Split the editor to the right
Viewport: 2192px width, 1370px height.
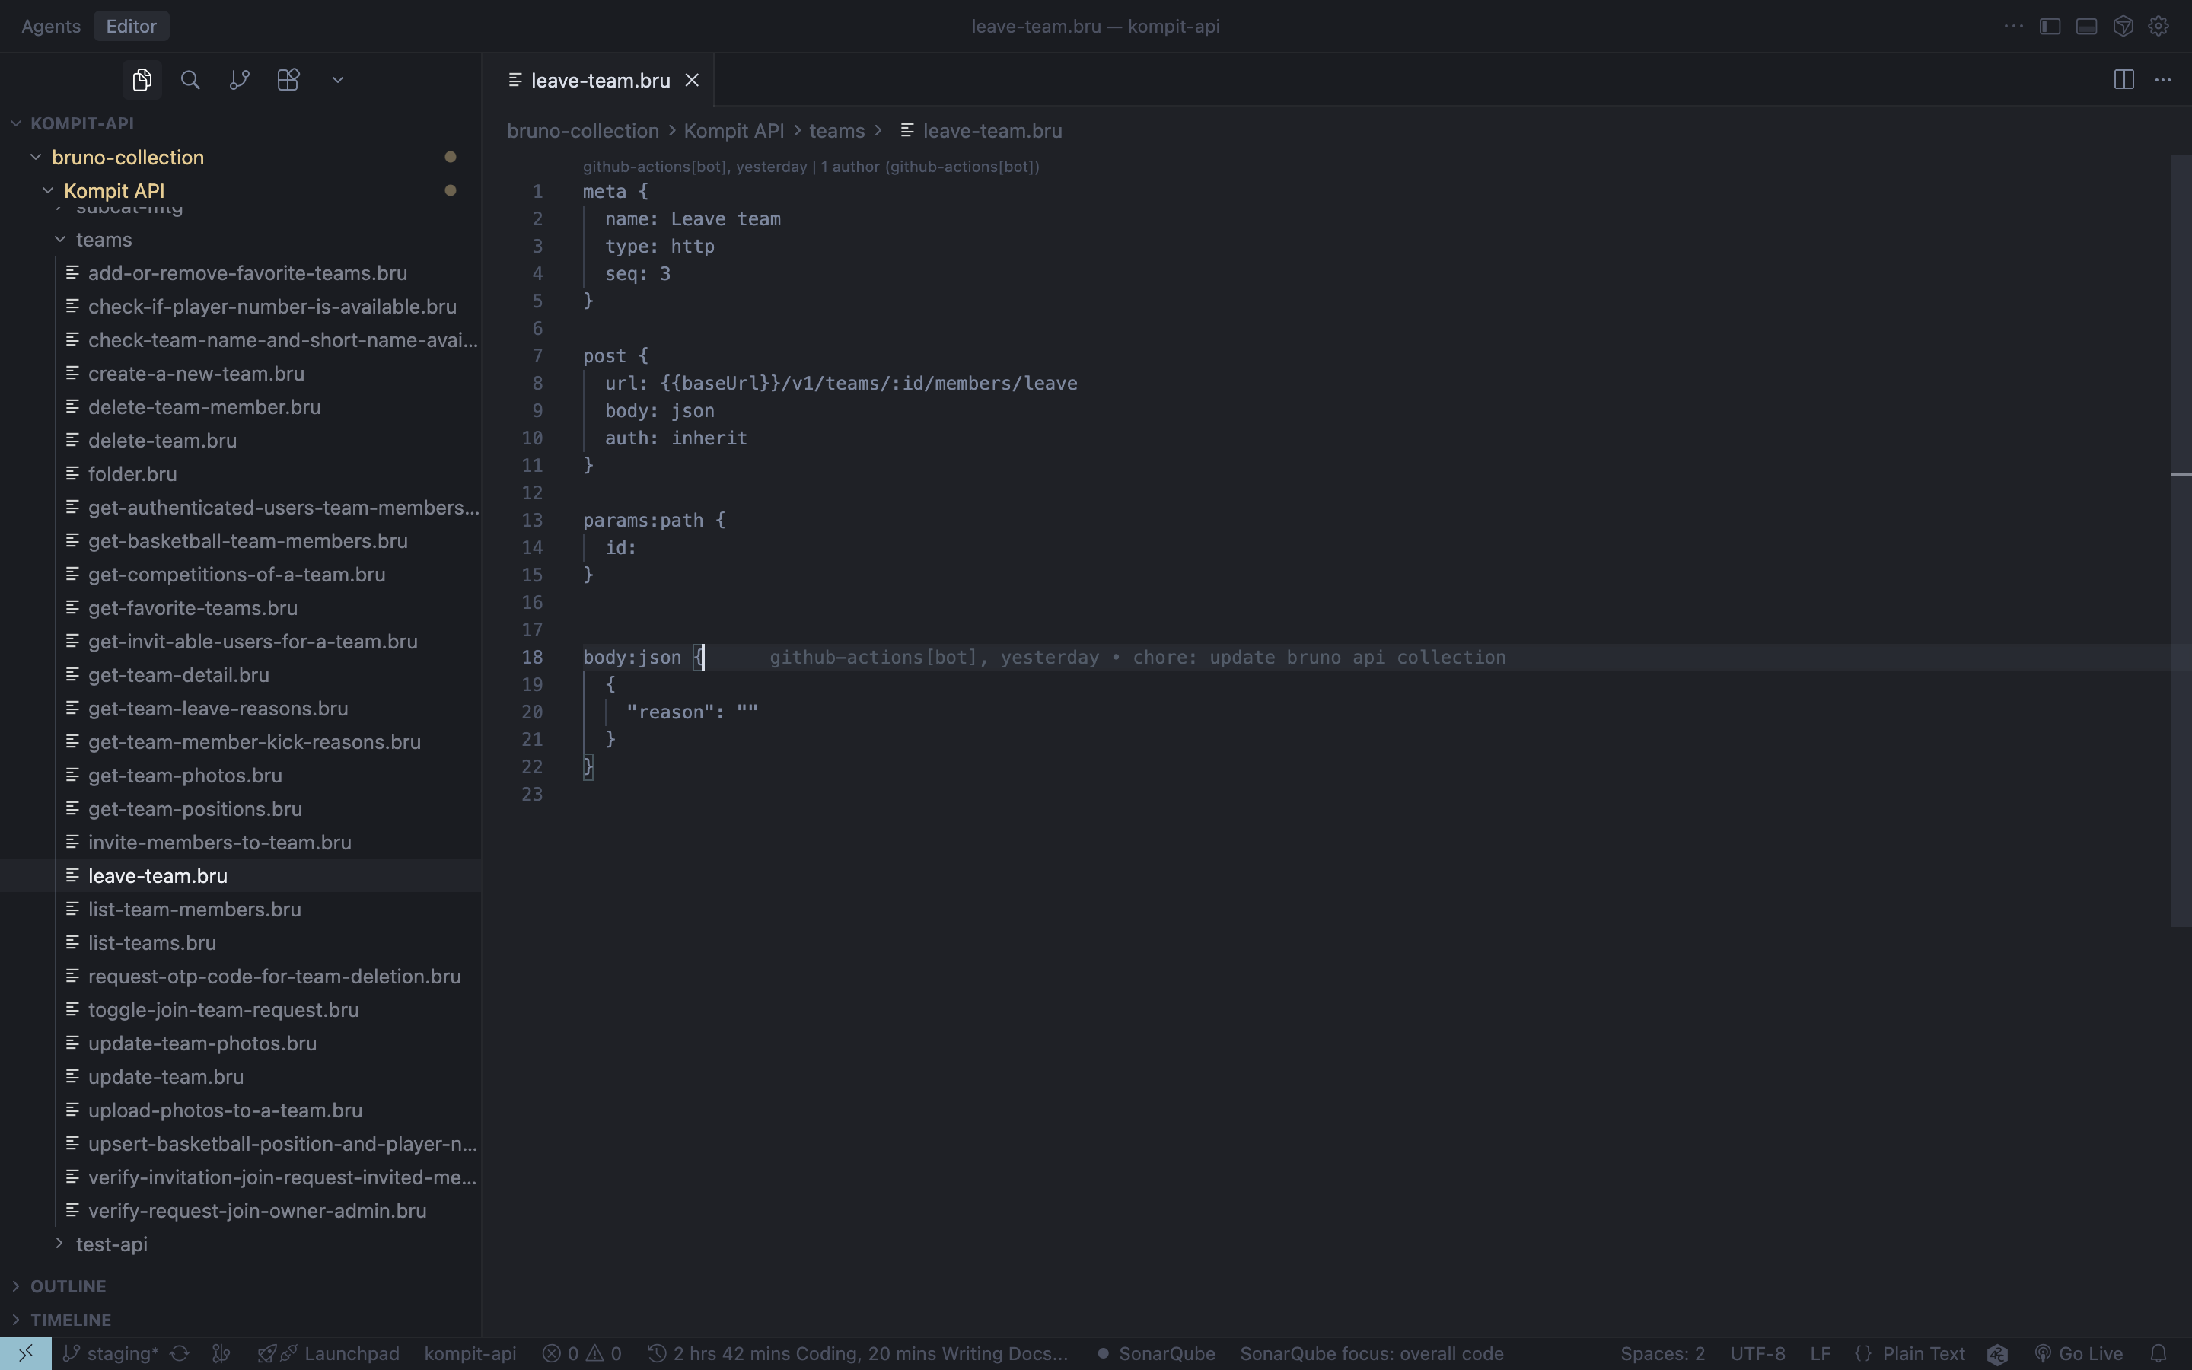pyautogui.click(x=2123, y=80)
